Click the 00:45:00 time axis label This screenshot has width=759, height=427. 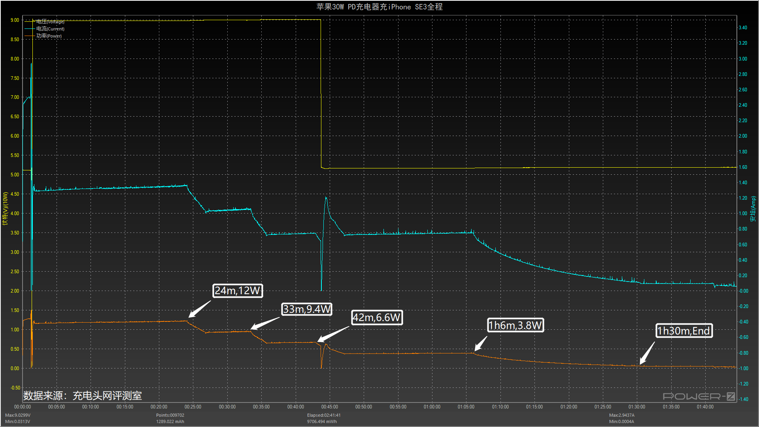(x=330, y=407)
